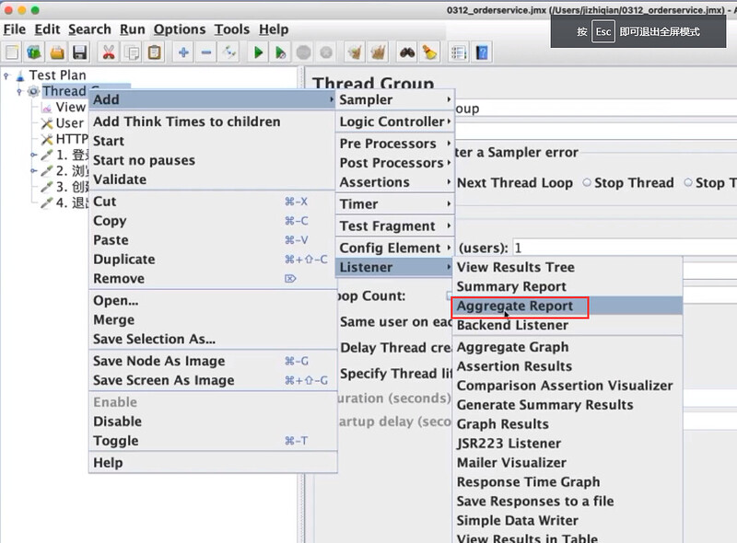Choose Backend Listener entry
Screen dimensions: 737x543
[x=567, y=325]
